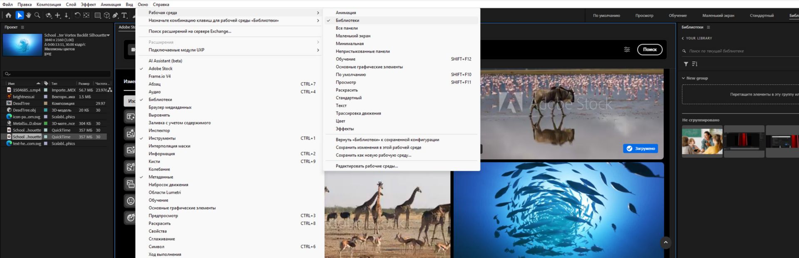Select the Orbit camera tool
This screenshot has width=799, height=258.
(x=49, y=15)
